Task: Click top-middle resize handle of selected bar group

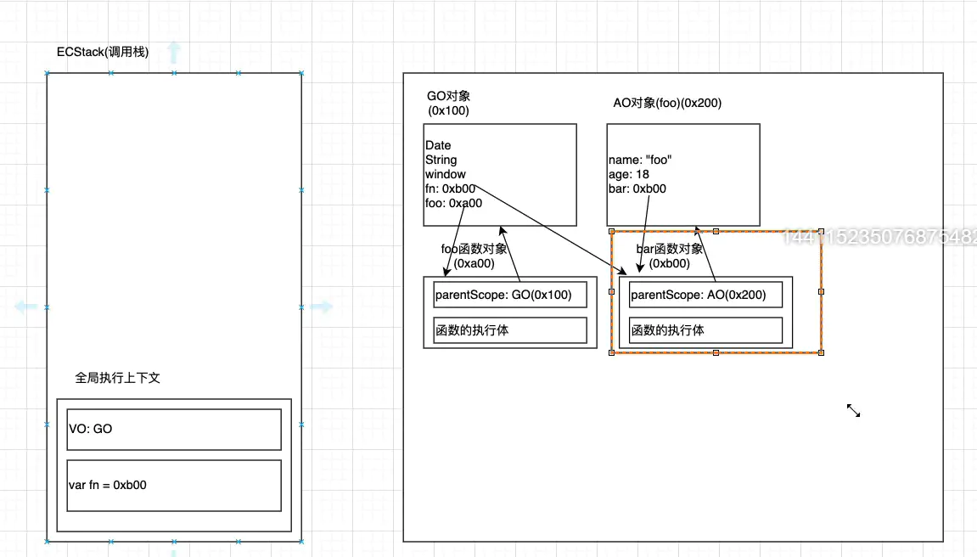Action: (x=716, y=231)
